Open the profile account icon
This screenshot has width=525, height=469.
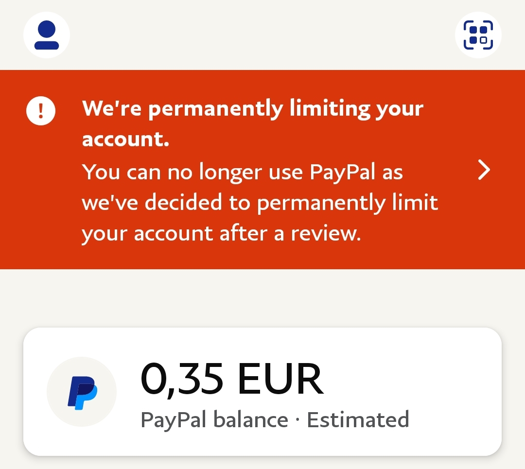pyautogui.click(x=47, y=35)
